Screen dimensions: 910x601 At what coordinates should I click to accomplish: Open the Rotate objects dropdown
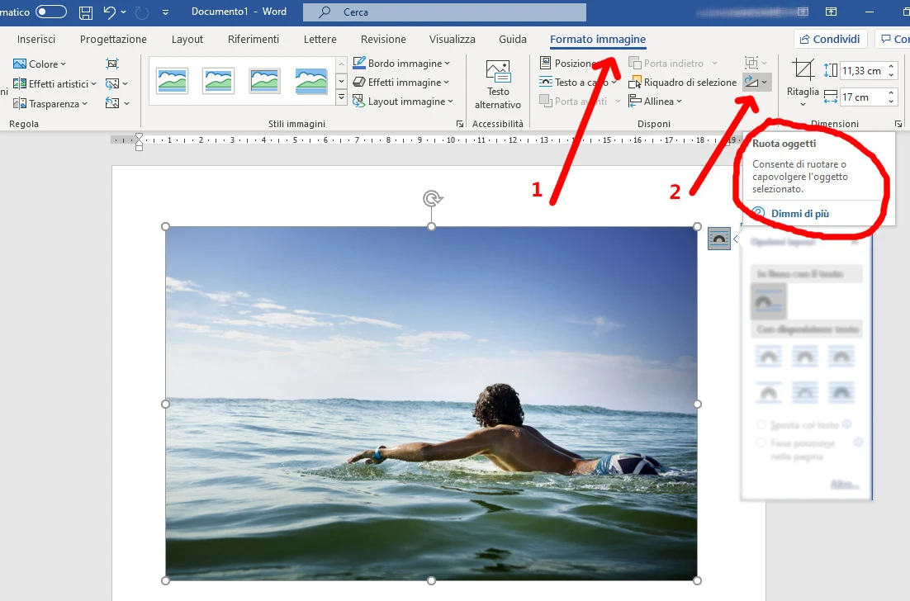click(x=756, y=82)
